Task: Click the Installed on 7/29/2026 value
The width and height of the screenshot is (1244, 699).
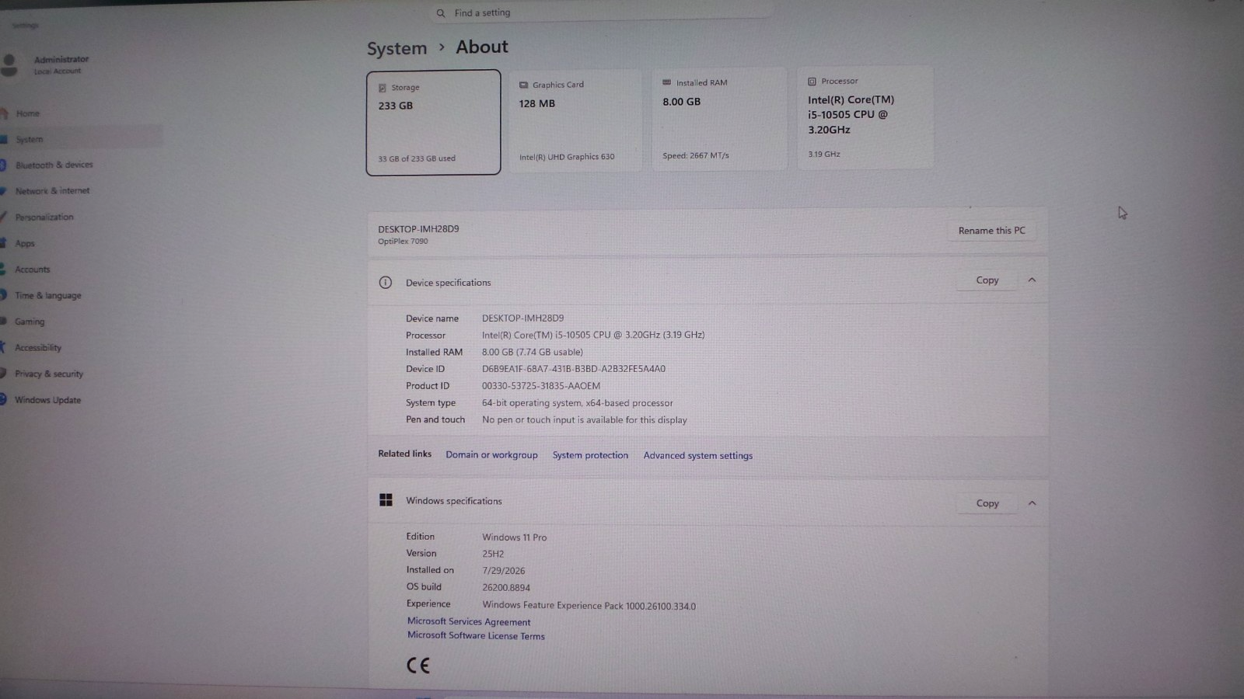Action: coord(503,571)
